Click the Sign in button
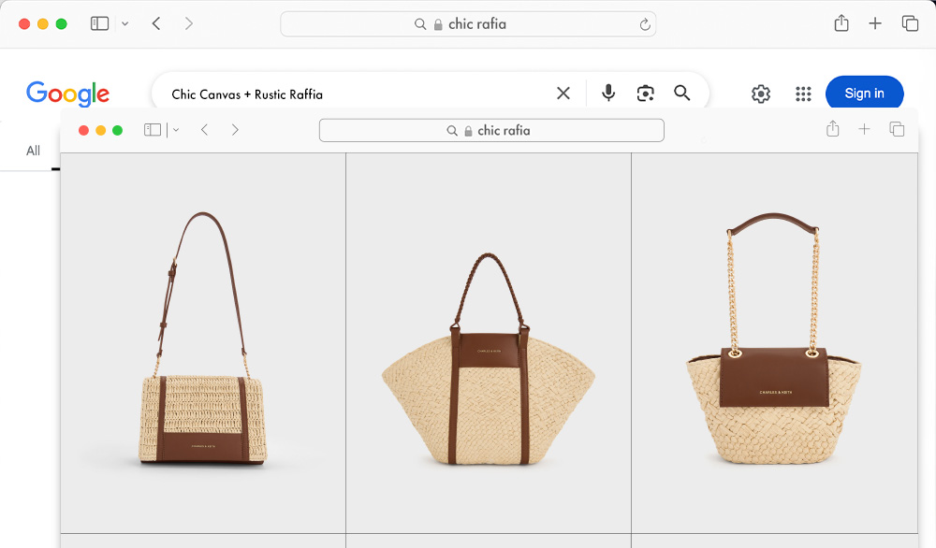Screen dimensions: 936x548 click(864, 93)
